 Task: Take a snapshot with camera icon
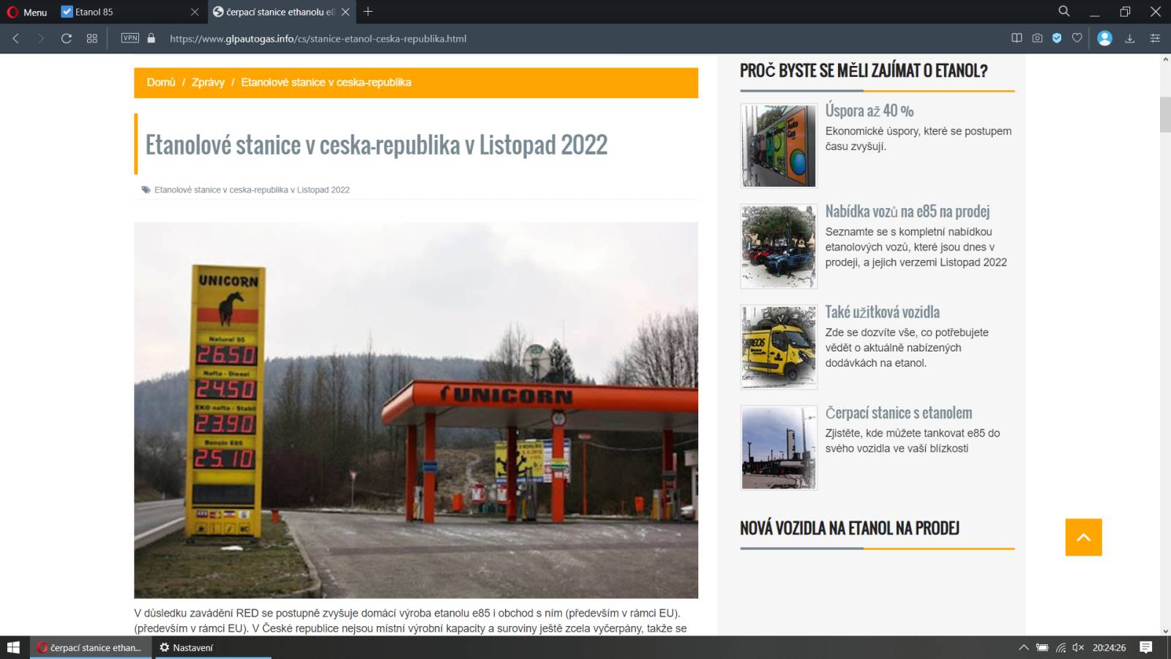coord(1037,38)
